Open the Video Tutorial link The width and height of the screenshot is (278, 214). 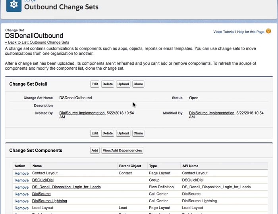224,32
